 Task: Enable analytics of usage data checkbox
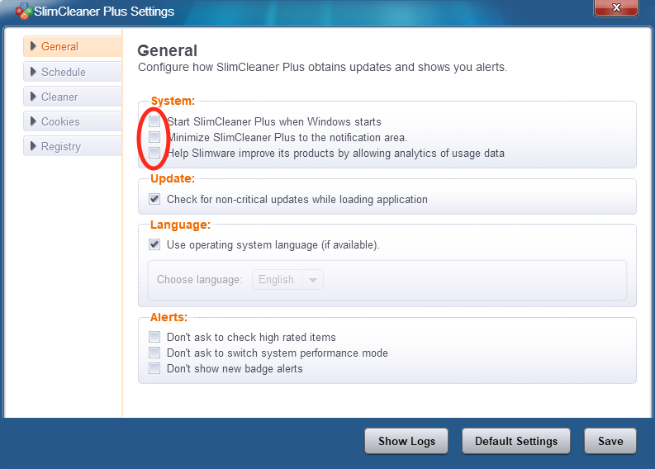tap(154, 153)
